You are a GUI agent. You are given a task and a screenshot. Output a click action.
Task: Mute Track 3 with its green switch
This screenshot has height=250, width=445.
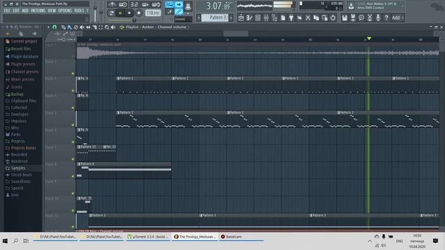click(73, 91)
